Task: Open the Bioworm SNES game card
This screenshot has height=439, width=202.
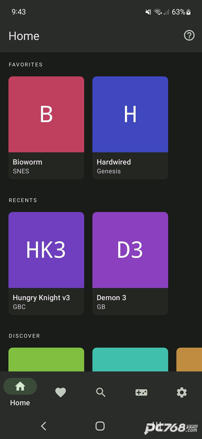Action: pos(46,127)
